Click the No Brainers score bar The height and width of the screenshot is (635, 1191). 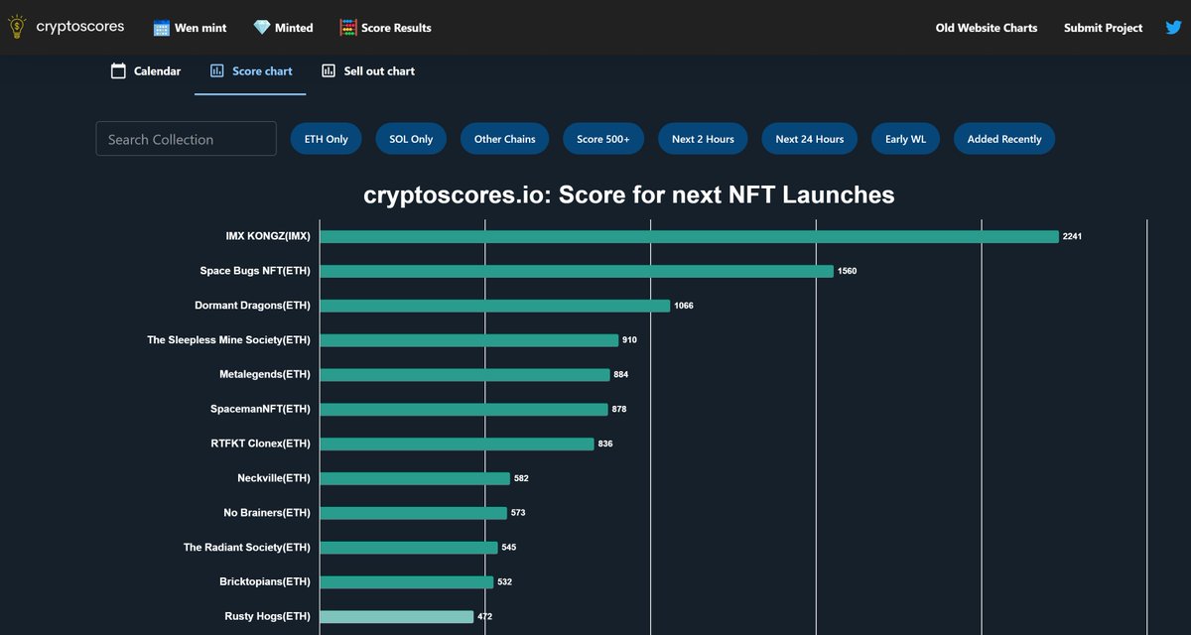click(x=413, y=513)
